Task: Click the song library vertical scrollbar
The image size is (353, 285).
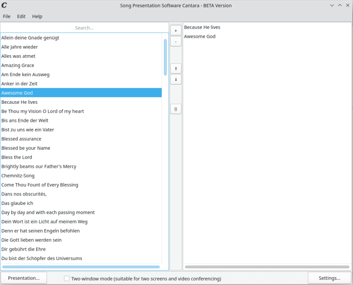Action: [165, 57]
